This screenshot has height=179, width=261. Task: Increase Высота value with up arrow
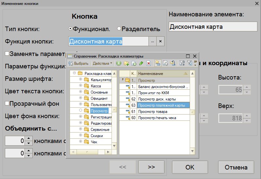pos(247,87)
